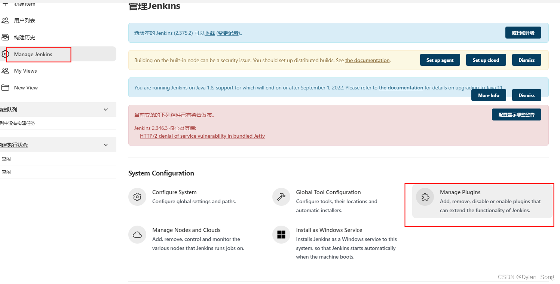Click the Manage Plugins puzzle icon
This screenshot has height=284, width=560.
tap(425, 197)
